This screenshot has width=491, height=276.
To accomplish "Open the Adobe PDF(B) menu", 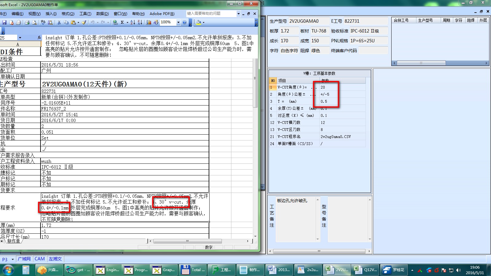I will point(162,14).
